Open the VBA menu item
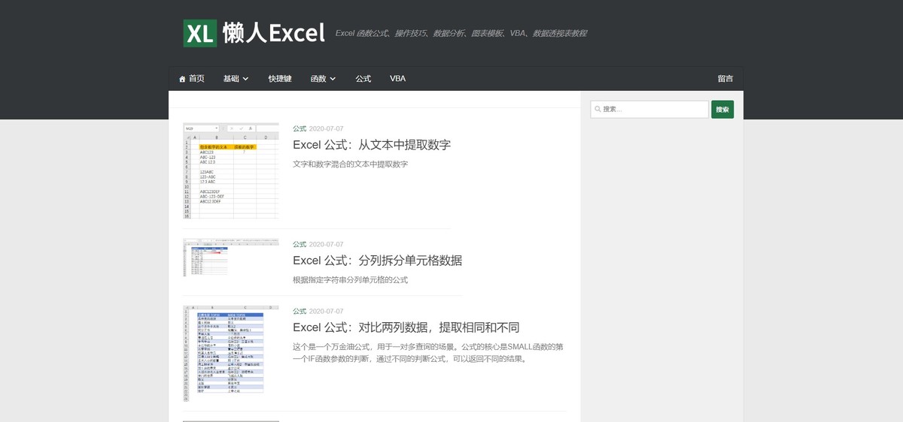Image resolution: width=903 pixels, height=422 pixels. [397, 79]
